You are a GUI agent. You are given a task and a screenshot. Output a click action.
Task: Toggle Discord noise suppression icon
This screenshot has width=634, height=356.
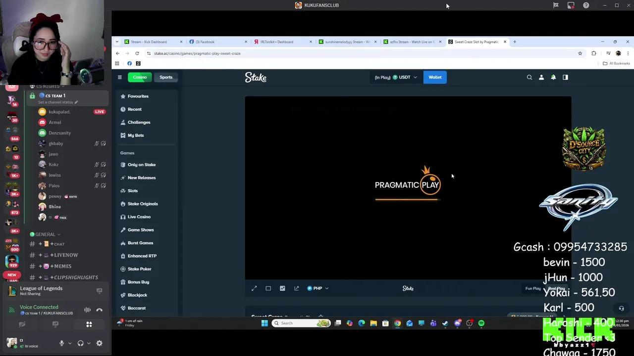[87, 310]
